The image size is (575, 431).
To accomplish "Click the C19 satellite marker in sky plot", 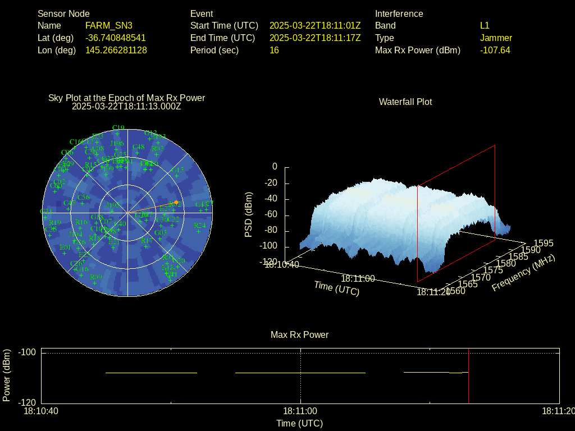I will pos(118,134).
